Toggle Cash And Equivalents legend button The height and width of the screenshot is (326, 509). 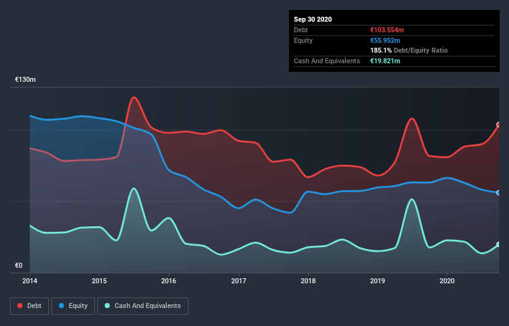[x=143, y=306]
